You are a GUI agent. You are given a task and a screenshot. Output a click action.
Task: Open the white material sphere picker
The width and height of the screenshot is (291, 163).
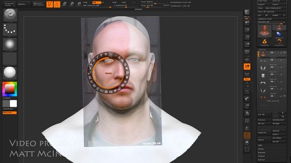(10, 73)
